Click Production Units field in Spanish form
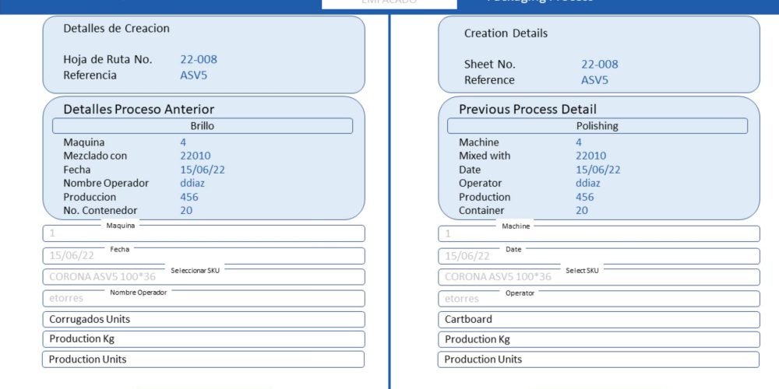 point(203,359)
